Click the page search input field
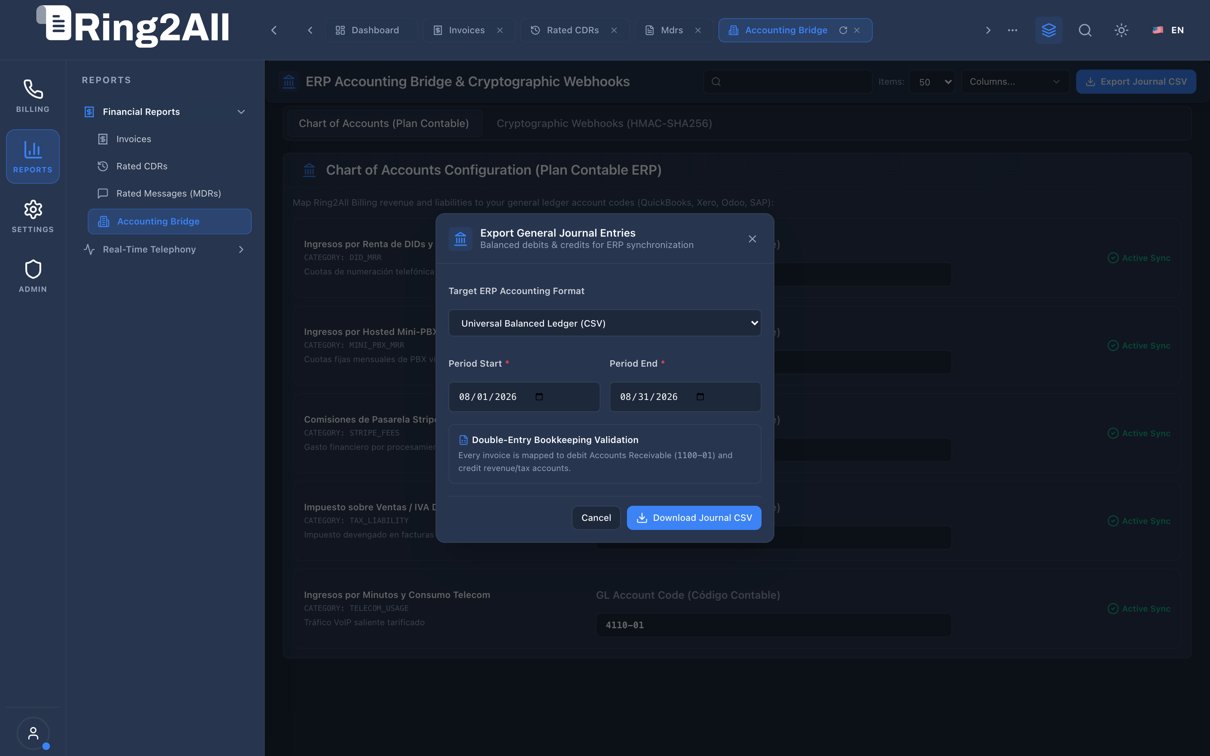The image size is (1210, 756). tap(788, 82)
